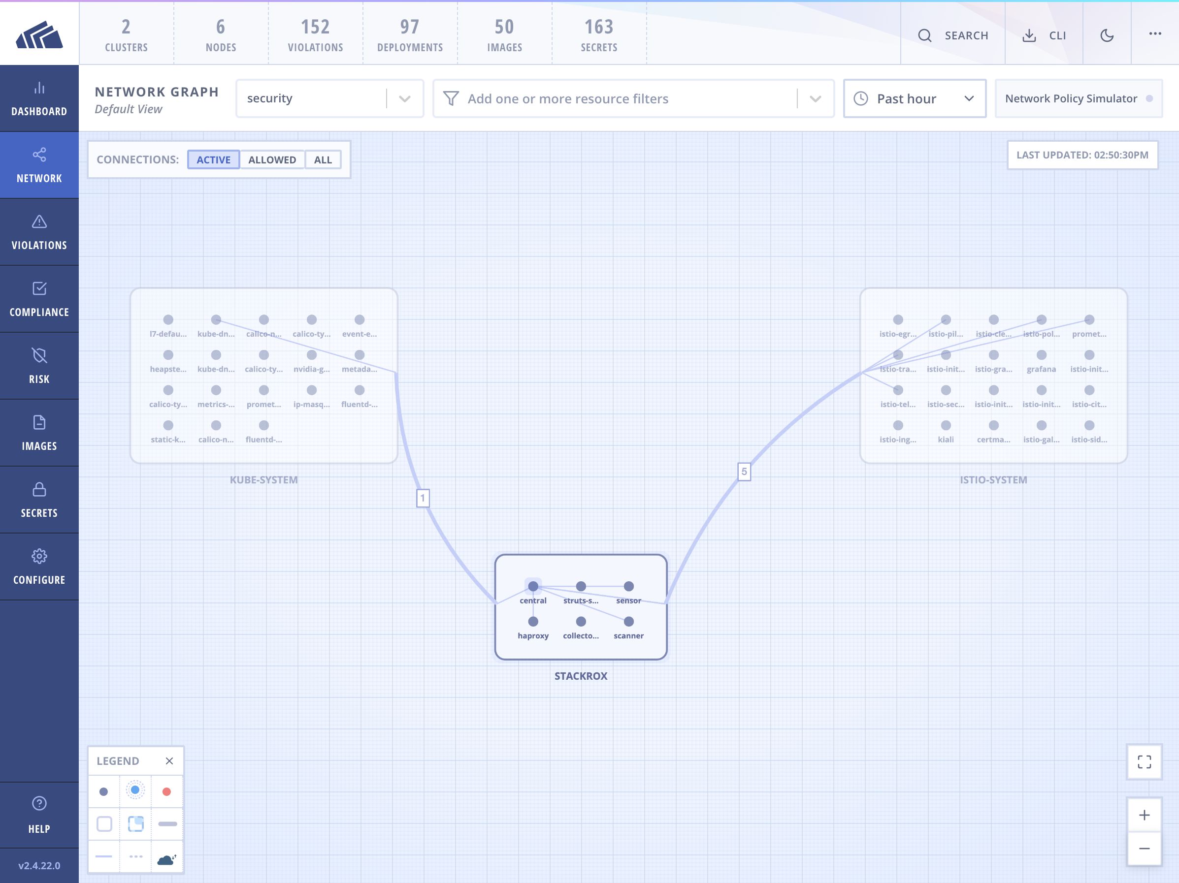The image size is (1179, 883).
Task: Select the collecto... deployment node
Action: [x=581, y=622]
